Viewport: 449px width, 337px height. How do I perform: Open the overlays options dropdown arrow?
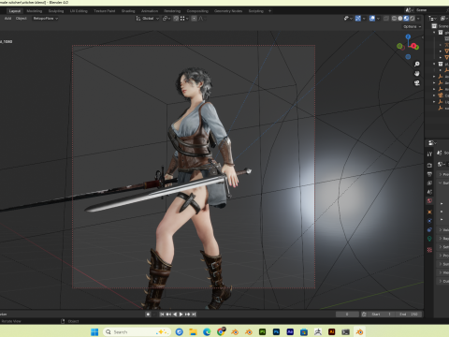(x=378, y=19)
